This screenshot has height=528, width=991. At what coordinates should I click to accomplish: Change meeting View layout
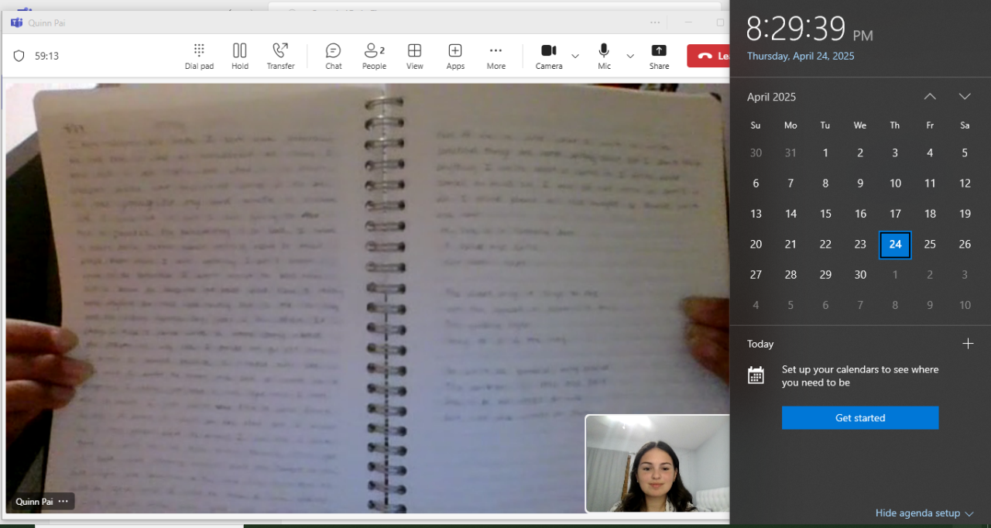pyautogui.click(x=415, y=56)
